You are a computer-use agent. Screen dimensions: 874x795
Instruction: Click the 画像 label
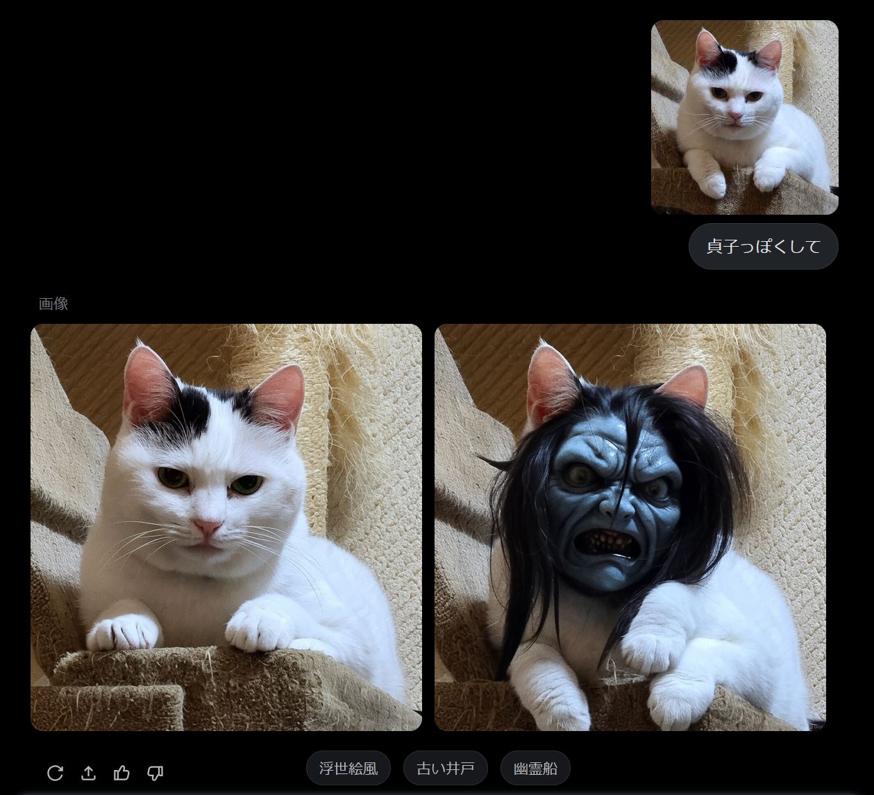coord(53,304)
